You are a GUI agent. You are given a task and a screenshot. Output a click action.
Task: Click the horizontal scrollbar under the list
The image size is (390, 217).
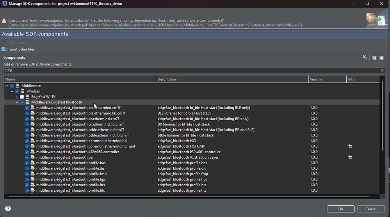point(189,197)
